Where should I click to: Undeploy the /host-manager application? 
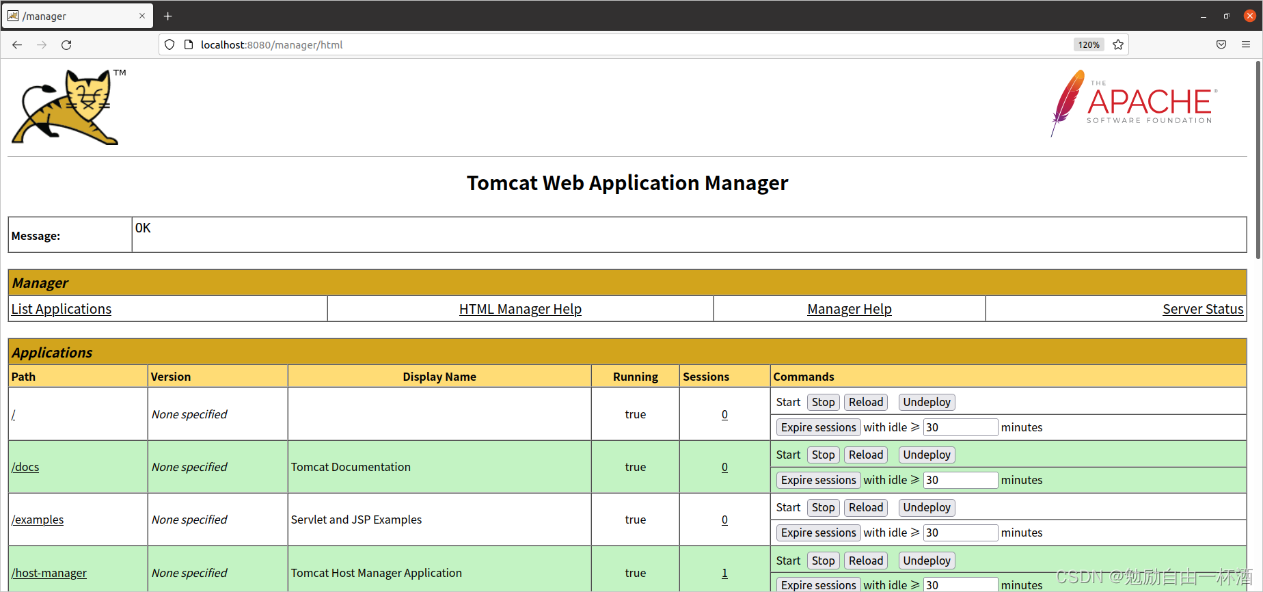[927, 561]
